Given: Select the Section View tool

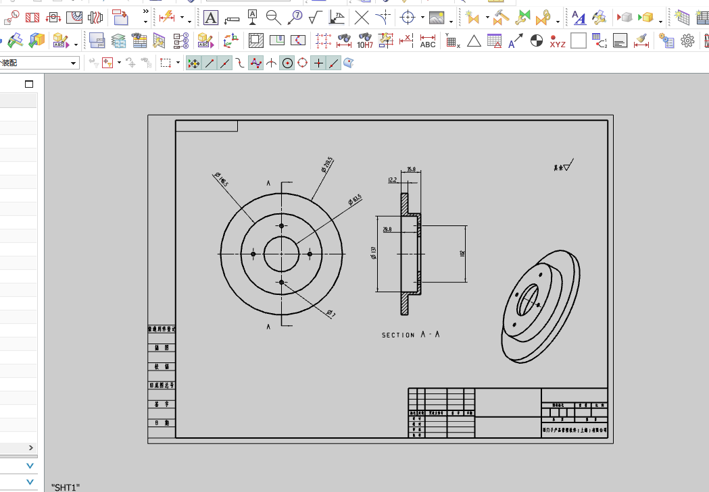Looking at the screenshot, I should pos(53,18).
